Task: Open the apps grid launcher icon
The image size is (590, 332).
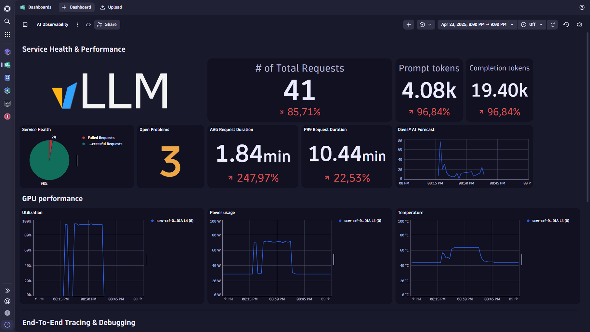Action: click(7, 34)
